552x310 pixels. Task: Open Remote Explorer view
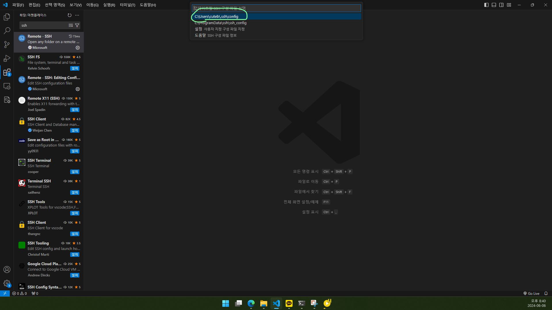coord(7,86)
